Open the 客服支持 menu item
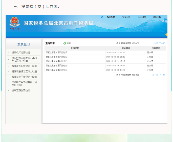Screen dimensions: 173x142 [x=157, y=17]
